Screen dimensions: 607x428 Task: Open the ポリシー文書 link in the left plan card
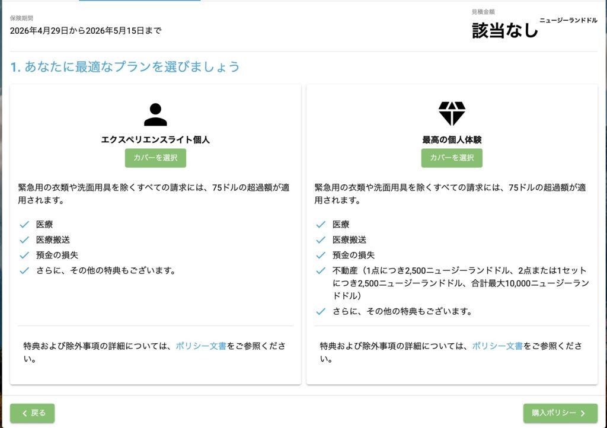coord(201,346)
